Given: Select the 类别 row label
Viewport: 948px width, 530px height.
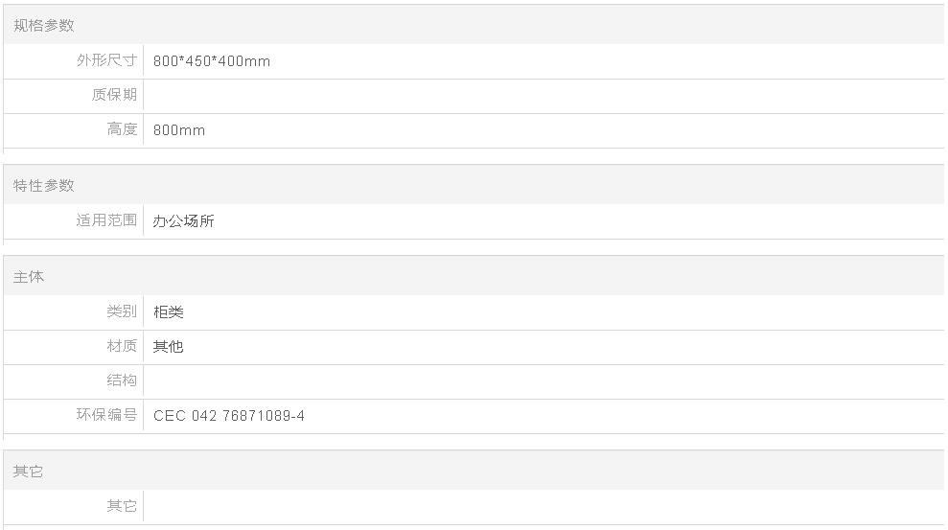Looking at the screenshot, I should pyautogui.click(x=123, y=311).
